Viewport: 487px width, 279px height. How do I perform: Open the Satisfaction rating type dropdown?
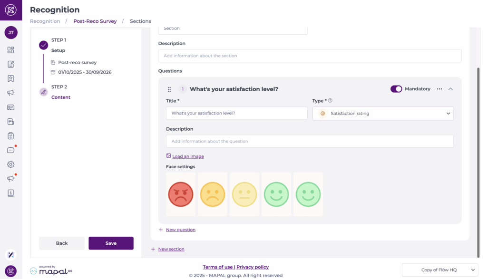pyautogui.click(x=383, y=114)
